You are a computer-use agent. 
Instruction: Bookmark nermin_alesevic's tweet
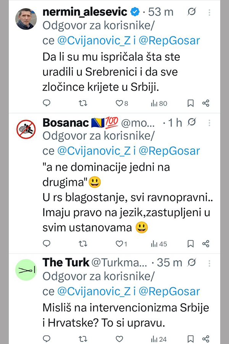coord(190,103)
